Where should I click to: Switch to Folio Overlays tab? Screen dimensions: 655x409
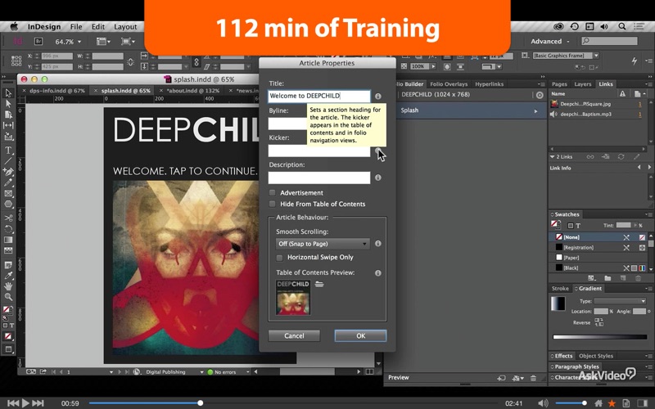tap(449, 84)
